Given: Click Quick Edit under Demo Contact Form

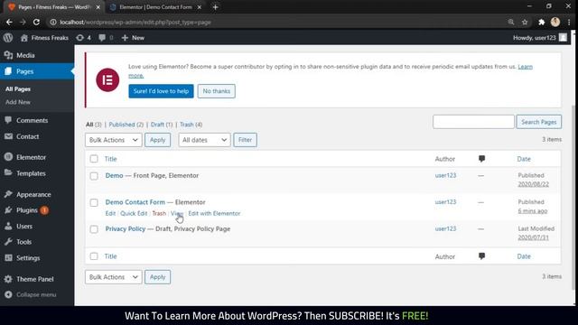Looking at the screenshot, I should [134, 213].
